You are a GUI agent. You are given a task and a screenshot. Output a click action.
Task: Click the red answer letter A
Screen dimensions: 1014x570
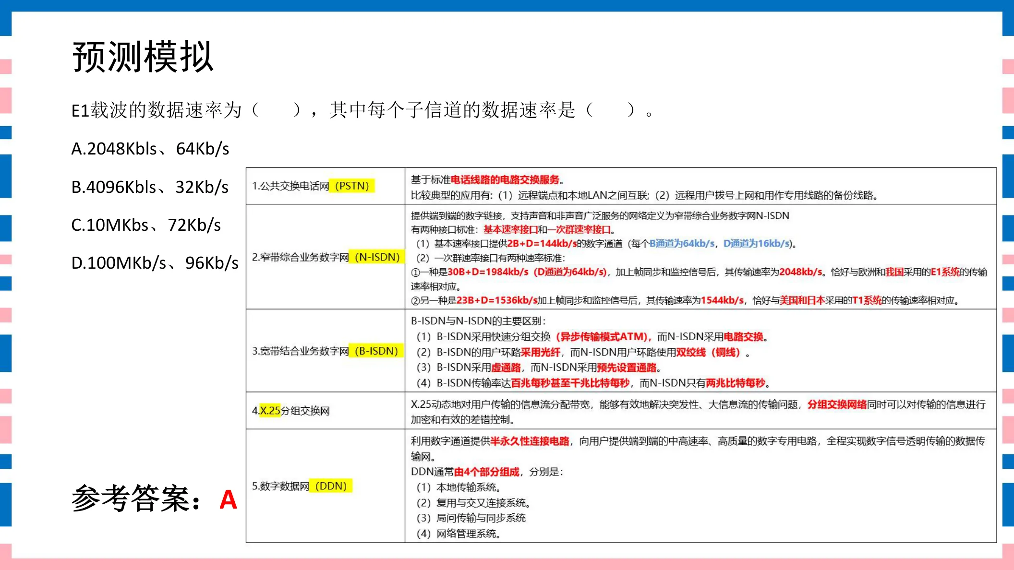(x=228, y=500)
